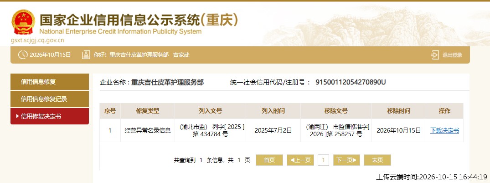This screenshot has width=490, height=183.
Task: Click the date 2026年10月15日 in header bar
Action: click(50, 55)
